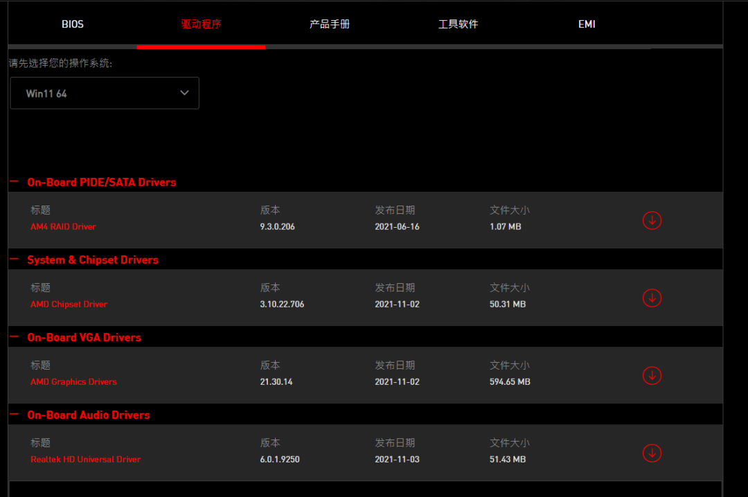The width and height of the screenshot is (748, 497).
Task: Open the AM4 RAID Driver link
Action: (x=63, y=226)
